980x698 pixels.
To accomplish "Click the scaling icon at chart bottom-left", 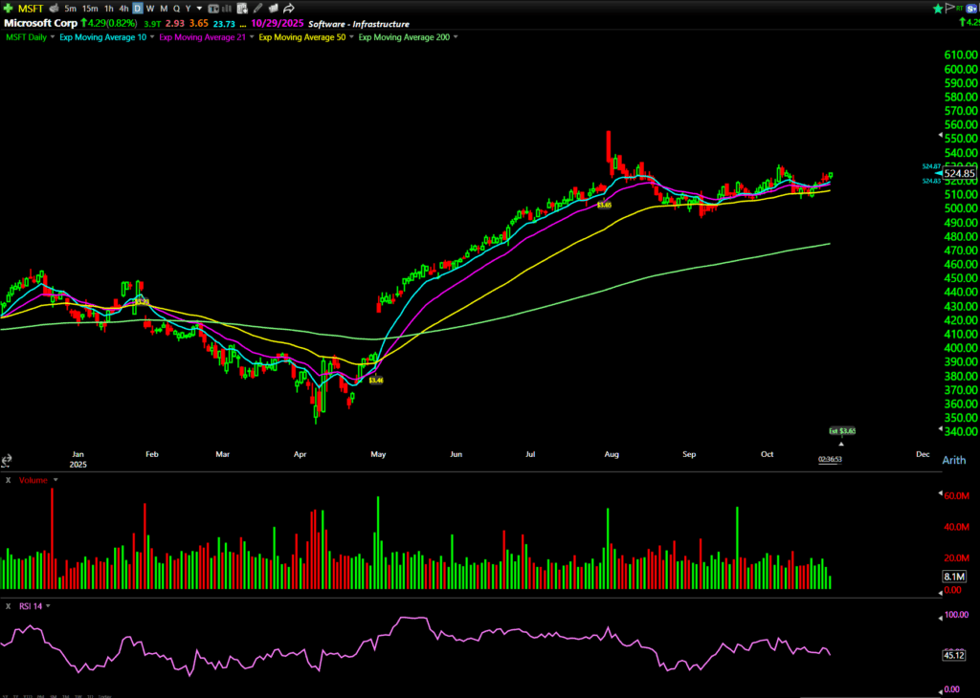I will tap(7, 461).
